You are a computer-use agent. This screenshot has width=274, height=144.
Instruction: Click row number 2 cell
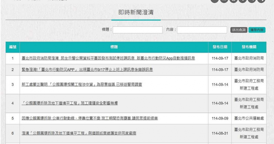13,70
